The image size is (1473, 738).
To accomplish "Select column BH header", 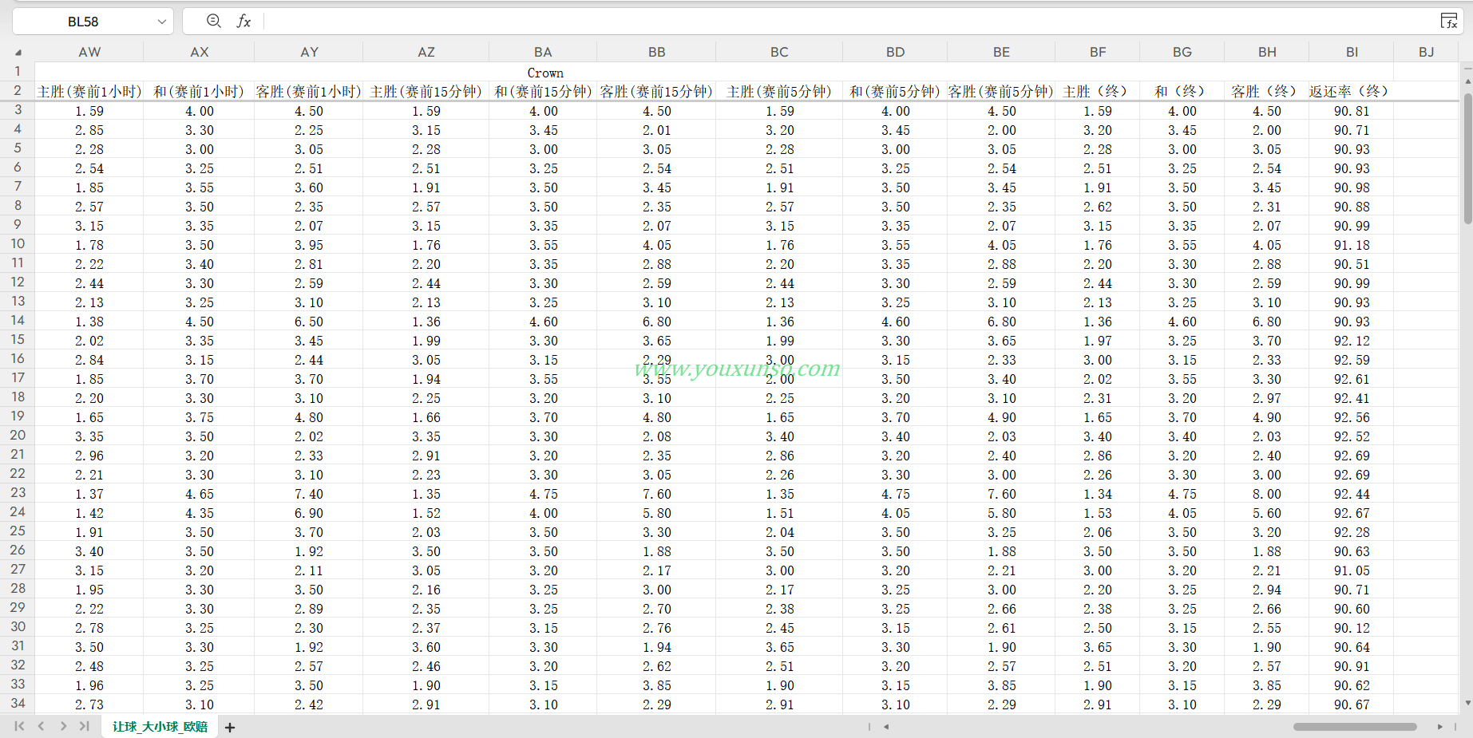I will [1267, 52].
